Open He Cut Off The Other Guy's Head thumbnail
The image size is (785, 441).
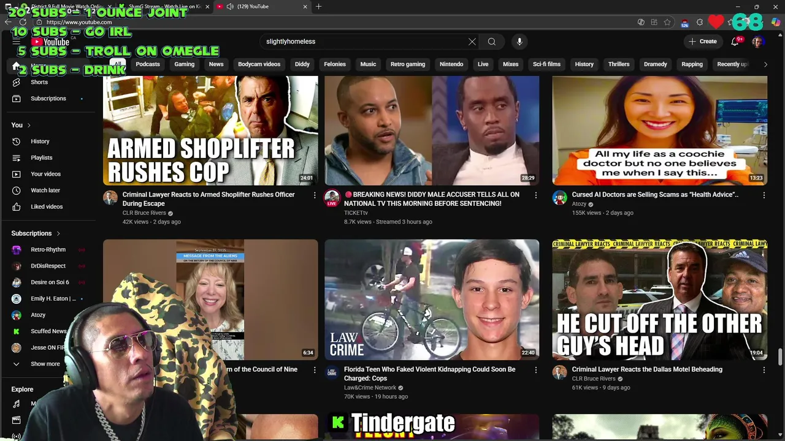point(660,300)
